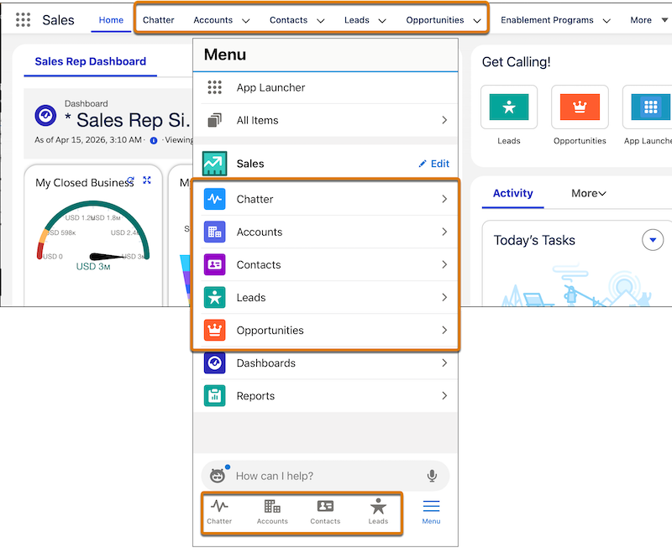The width and height of the screenshot is (672, 553).
Task: Click the Opportunities crown icon in Menu list
Action: (x=214, y=330)
